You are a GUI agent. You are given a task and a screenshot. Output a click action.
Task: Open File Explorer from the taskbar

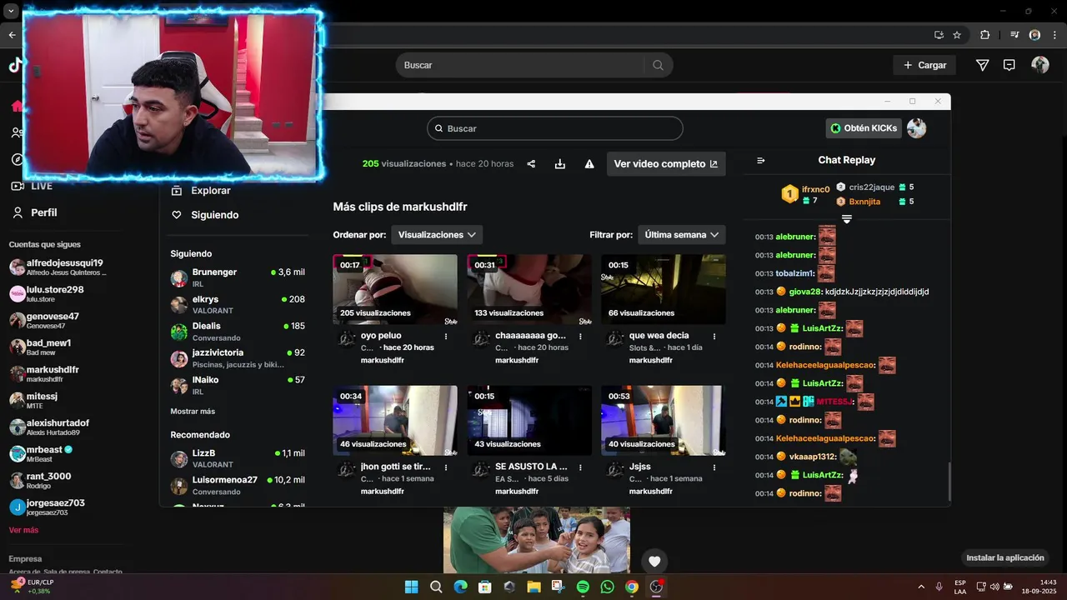click(533, 587)
